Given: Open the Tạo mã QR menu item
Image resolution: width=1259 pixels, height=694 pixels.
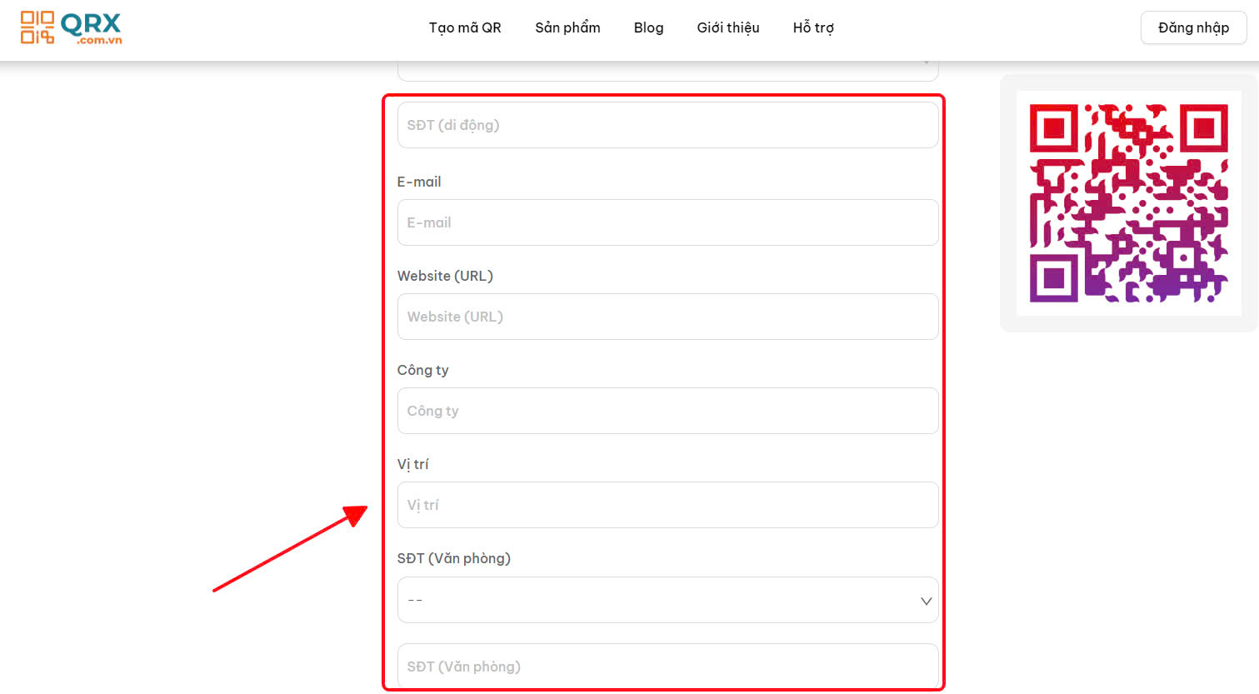Looking at the screenshot, I should click(465, 27).
